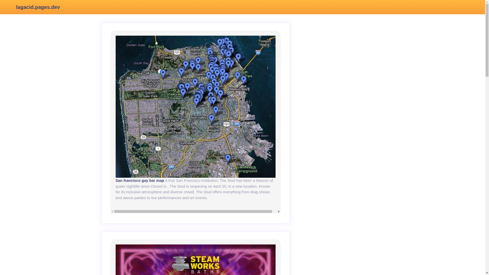The height and width of the screenshot is (275, 489).
Task: Follow the 'San francisco gay bar map' link
Action: [x=140, y=181]
